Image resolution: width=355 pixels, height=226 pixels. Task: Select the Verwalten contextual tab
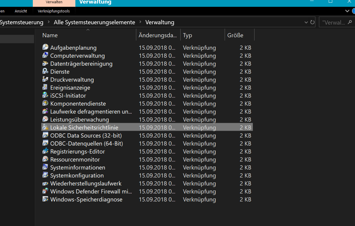point(54,2)
